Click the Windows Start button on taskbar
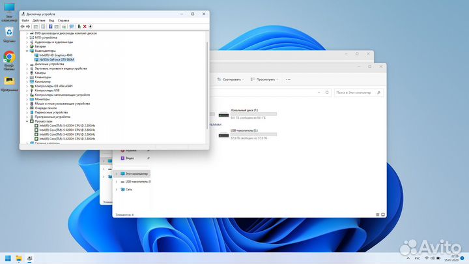The image size is (469, 264). tap(8, 257)
